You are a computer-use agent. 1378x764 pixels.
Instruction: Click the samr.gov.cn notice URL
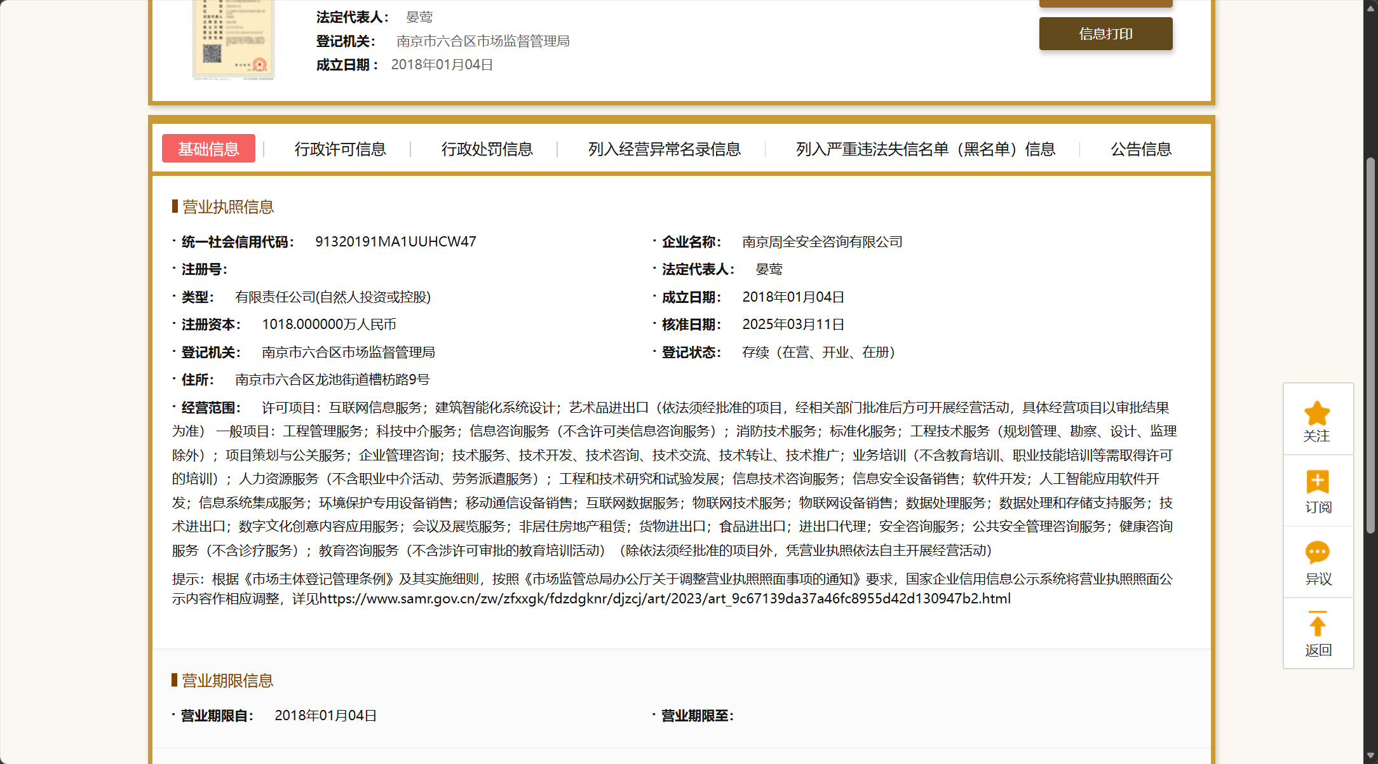[665, 599]
